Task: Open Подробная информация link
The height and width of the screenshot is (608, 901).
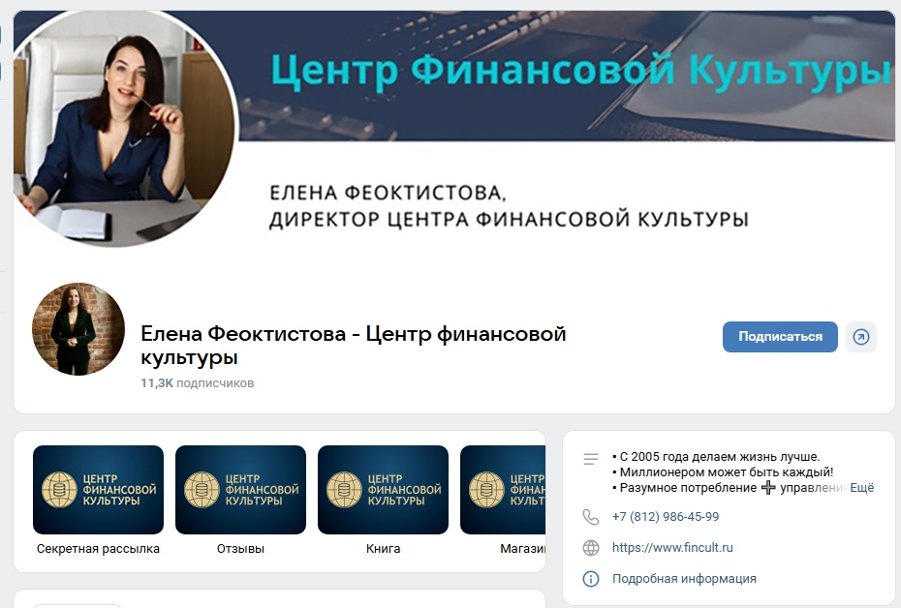Action: tap(684, 579)
